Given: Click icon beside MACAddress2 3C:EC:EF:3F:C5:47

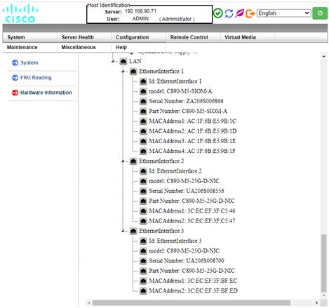Looking at the screenshot, I should 143,221.
